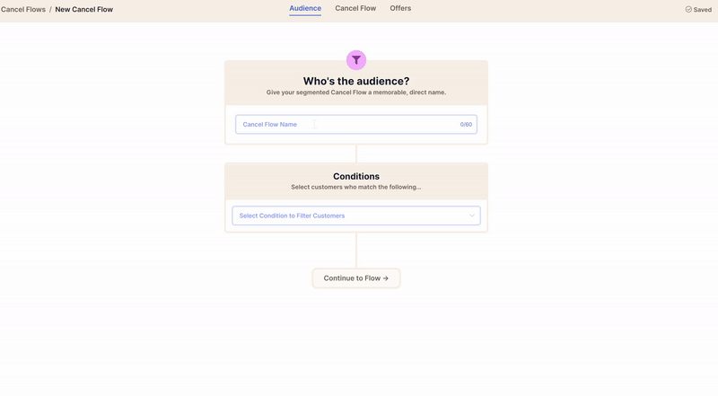Click the 0/60 character counter
Image resolution: width=718 pixels, height=396 pixels.
(466, 124)
